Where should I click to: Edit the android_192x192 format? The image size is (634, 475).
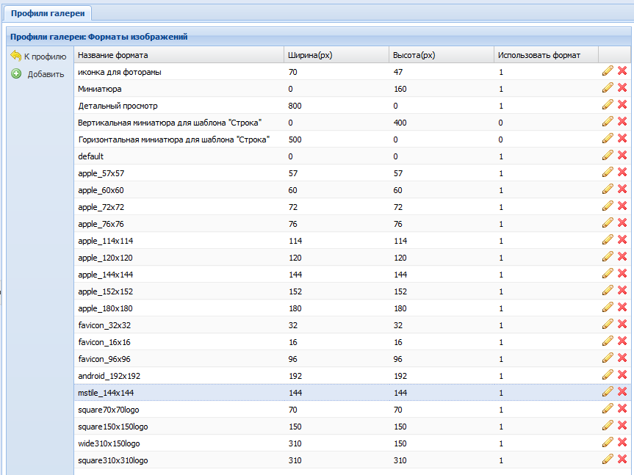point(608,375)
